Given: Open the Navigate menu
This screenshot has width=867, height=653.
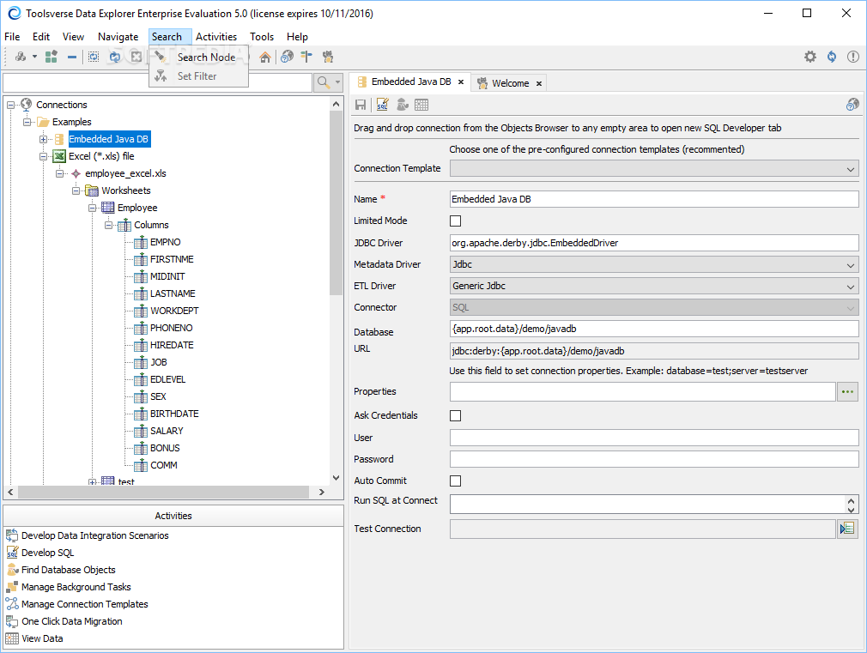Looking at the screenshot, I should [x=118, y=37].
